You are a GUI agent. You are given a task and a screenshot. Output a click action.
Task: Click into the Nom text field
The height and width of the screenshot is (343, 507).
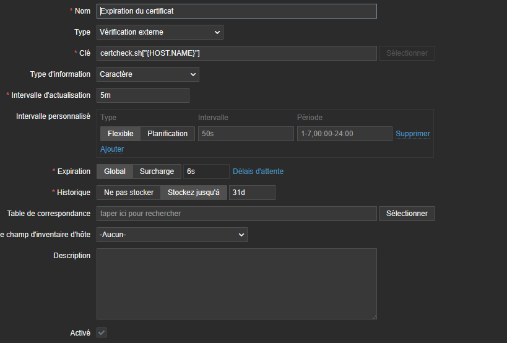click(236, 11)
